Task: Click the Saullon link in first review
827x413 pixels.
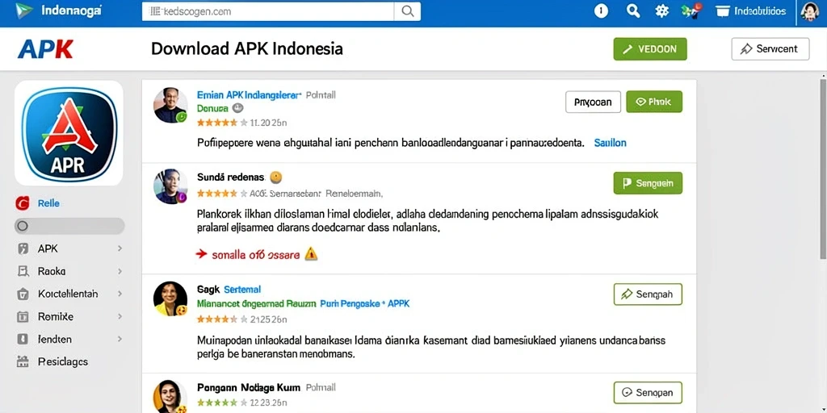Action: pyautogui.click(x=611, y=143)
